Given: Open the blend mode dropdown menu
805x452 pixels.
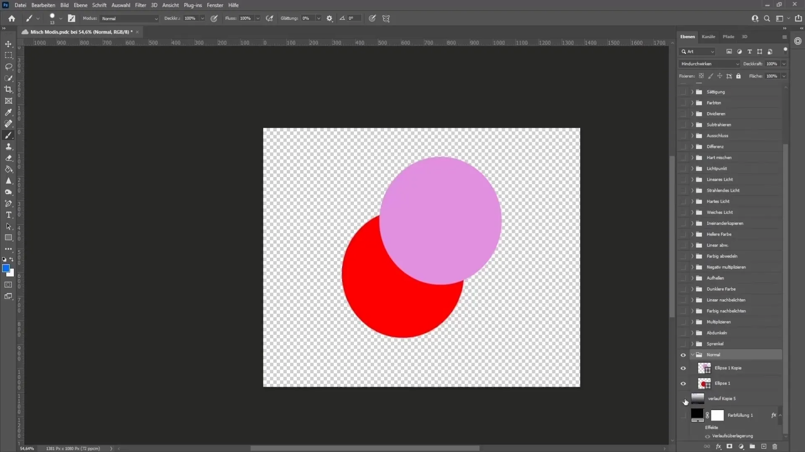Looking at the screenshot, I should click(709, 64).
